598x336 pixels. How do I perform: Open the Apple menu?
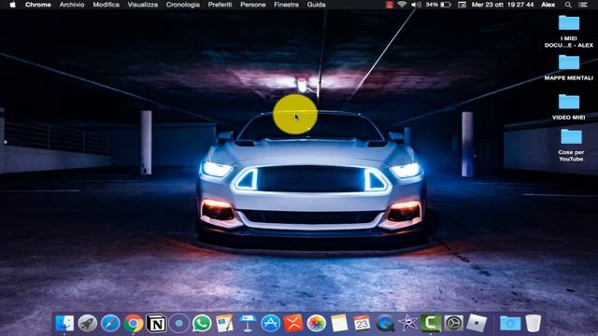pos(12,5)
